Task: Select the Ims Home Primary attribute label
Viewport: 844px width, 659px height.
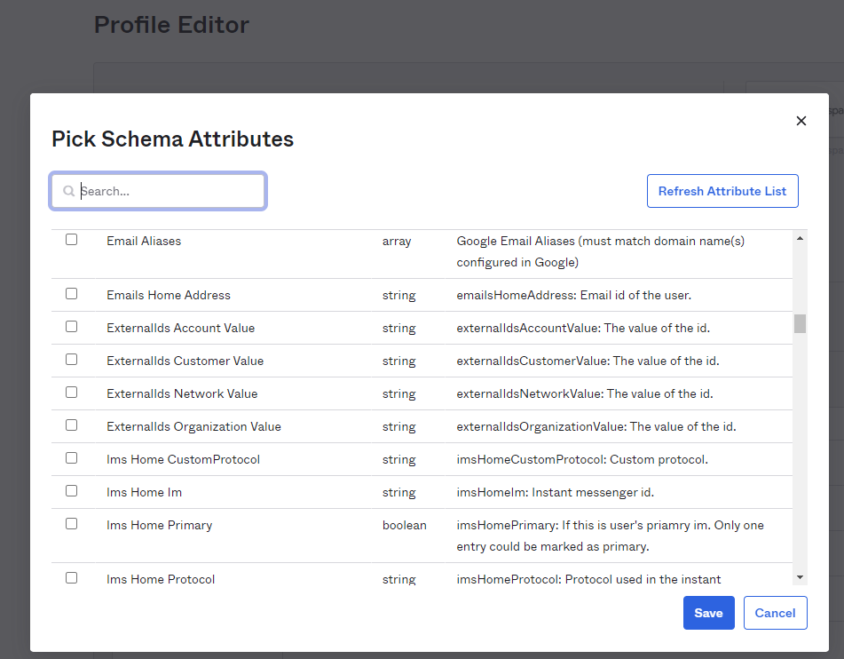Action: click(159, 524)
